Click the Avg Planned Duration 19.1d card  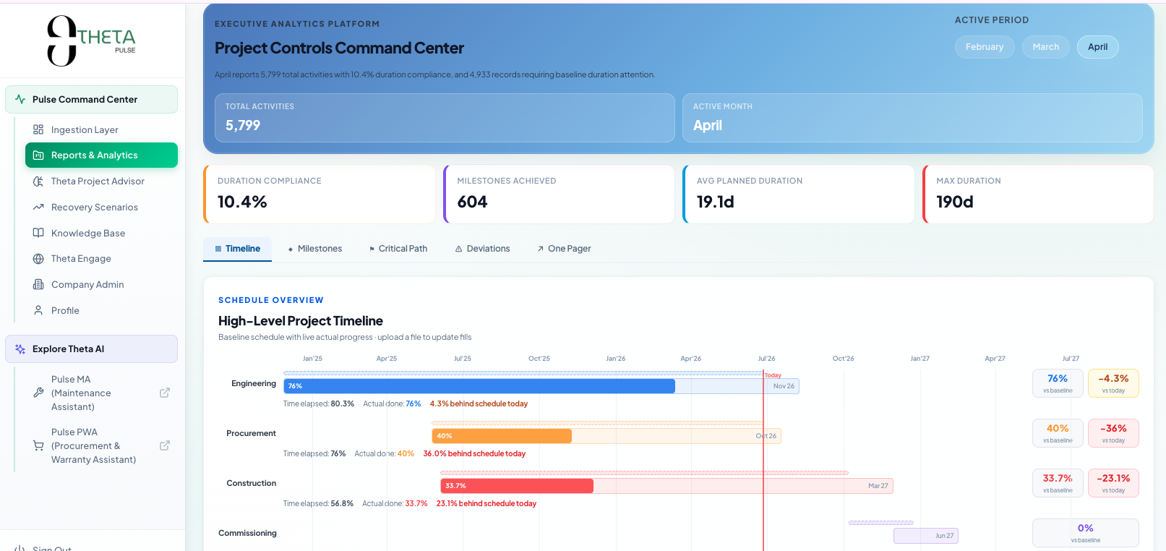[x=799, y=195]
